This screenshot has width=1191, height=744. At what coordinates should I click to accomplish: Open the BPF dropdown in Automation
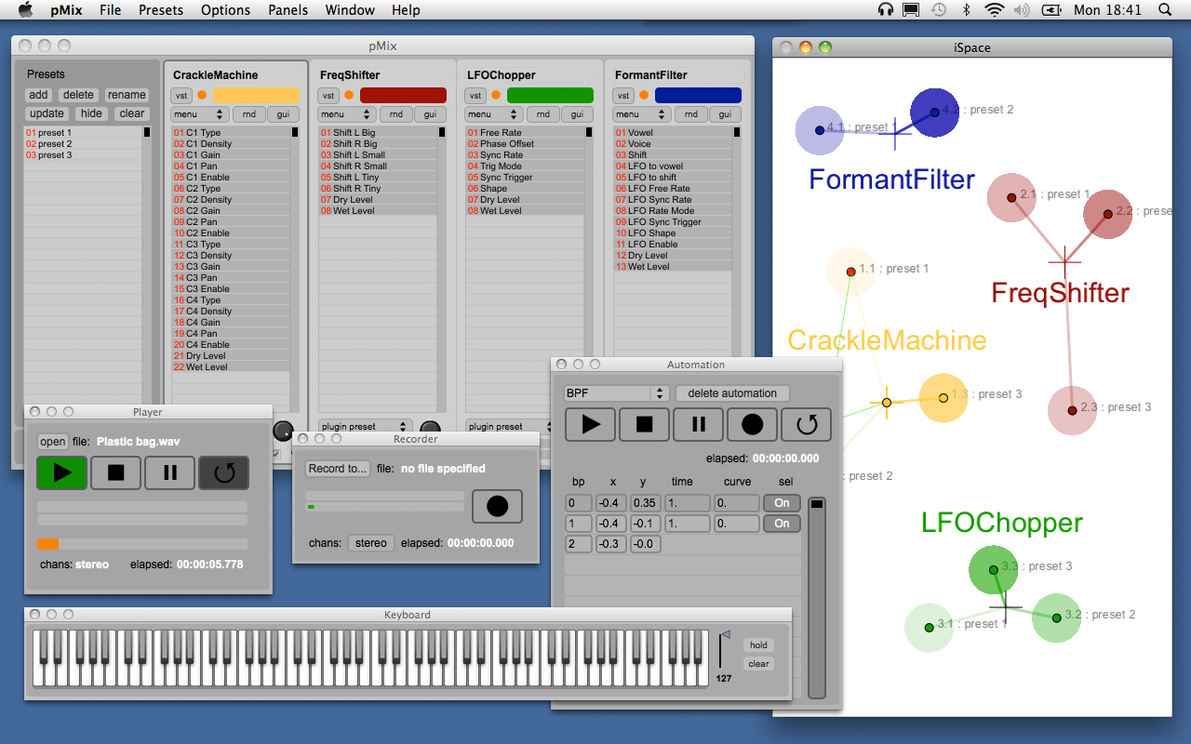coord(616,393)
